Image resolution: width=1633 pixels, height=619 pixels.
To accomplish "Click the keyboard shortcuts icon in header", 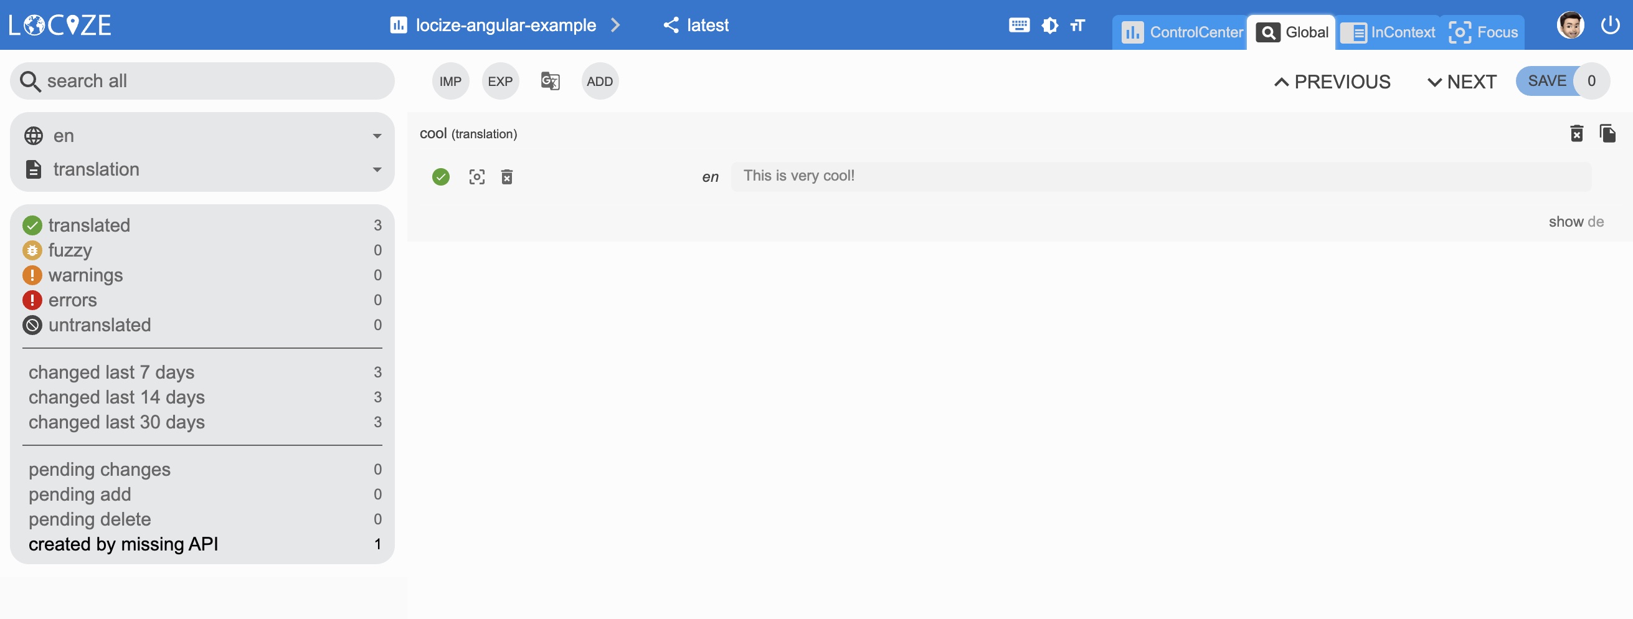I will (1019, 26).
